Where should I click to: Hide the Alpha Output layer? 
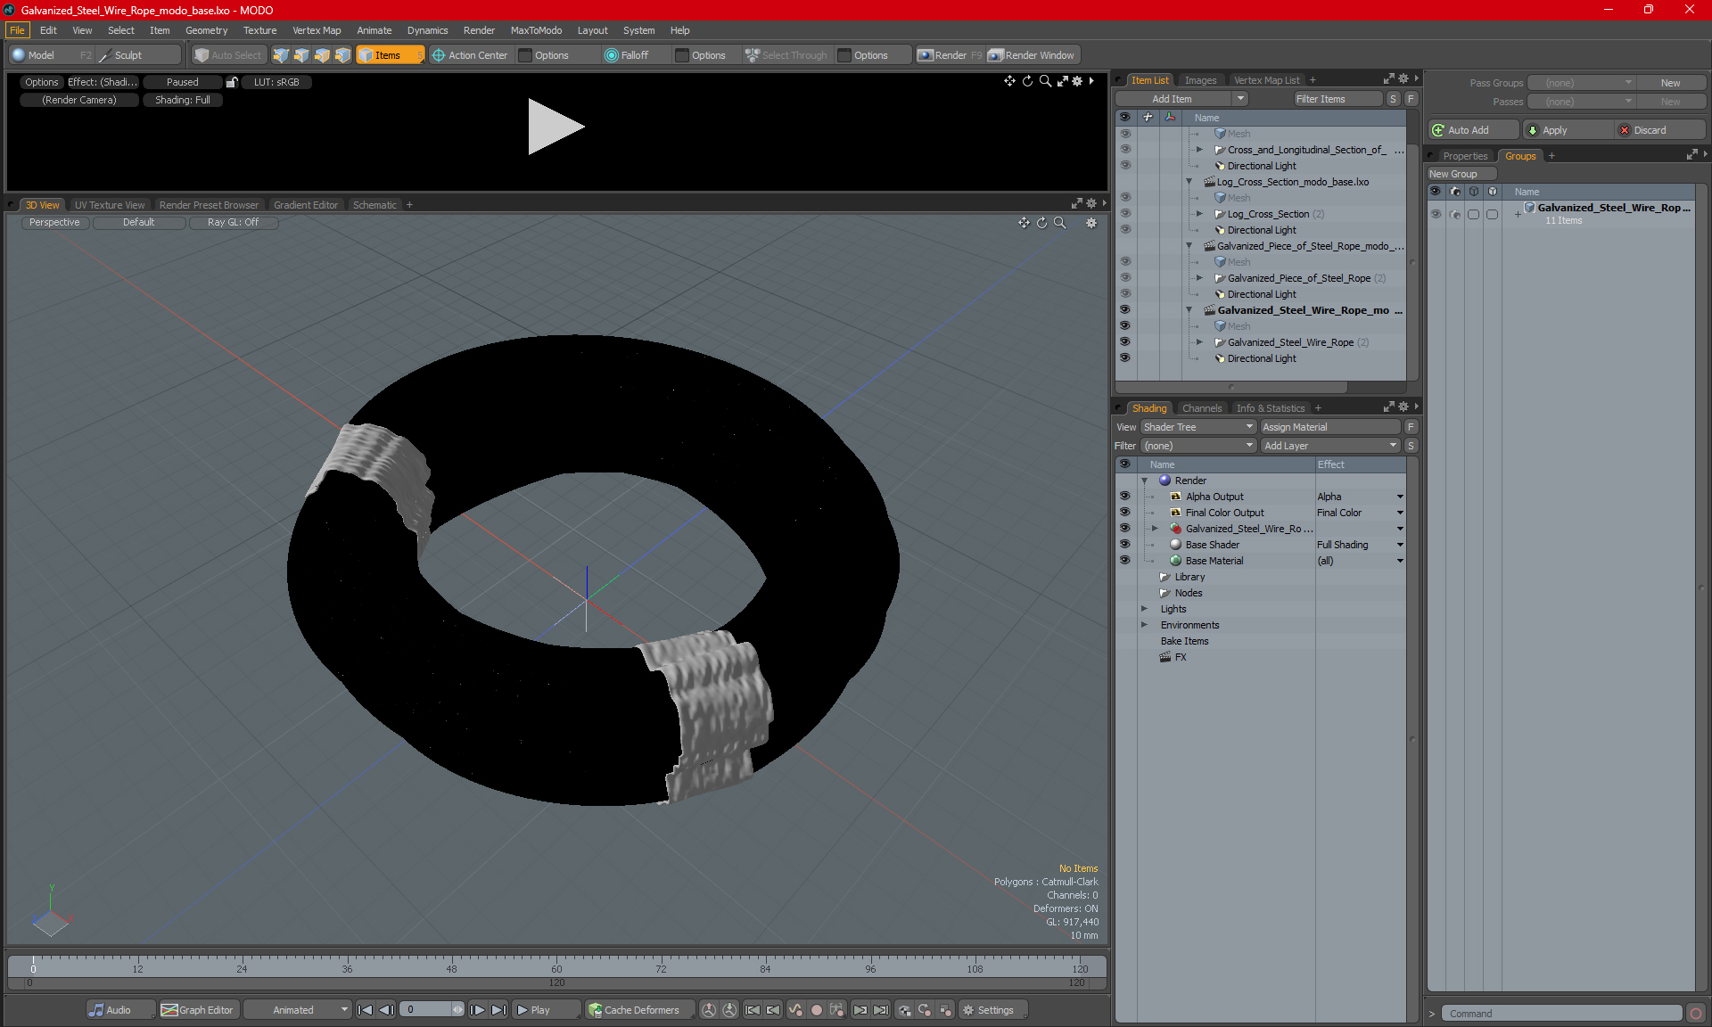(1124, 497)
